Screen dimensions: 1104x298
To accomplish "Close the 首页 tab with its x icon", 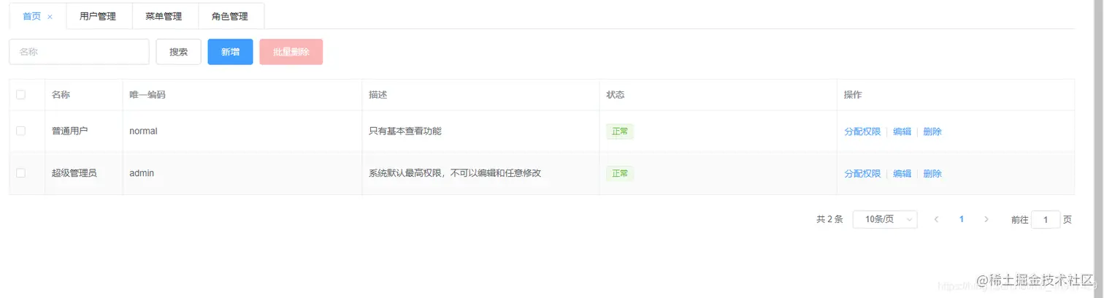I will click(50, 17).
